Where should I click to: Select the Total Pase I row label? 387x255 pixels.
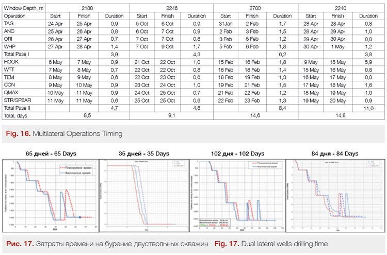18,54
